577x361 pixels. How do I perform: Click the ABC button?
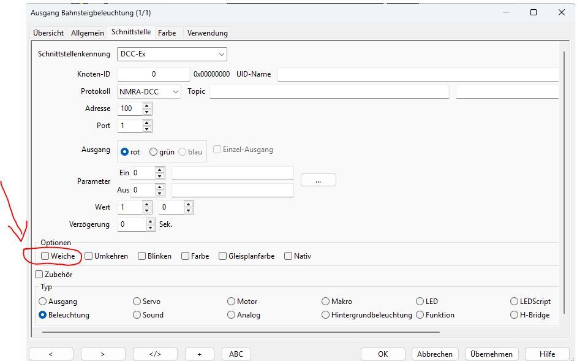pos(236,354)
